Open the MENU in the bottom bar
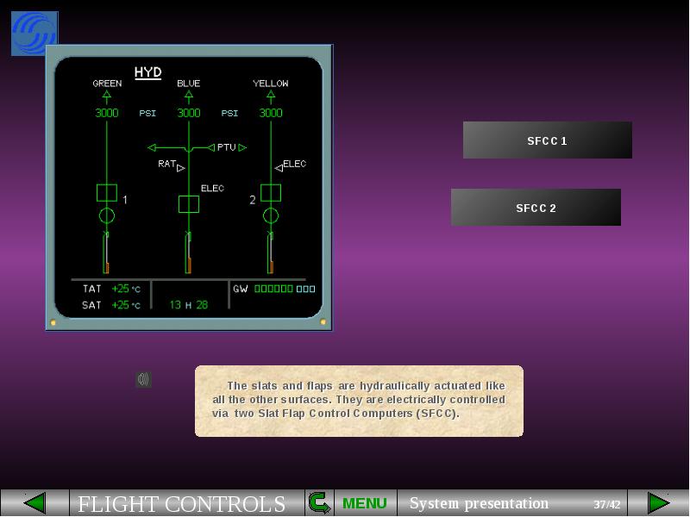Screen dimensions: 690x517 tap(365, 503)
